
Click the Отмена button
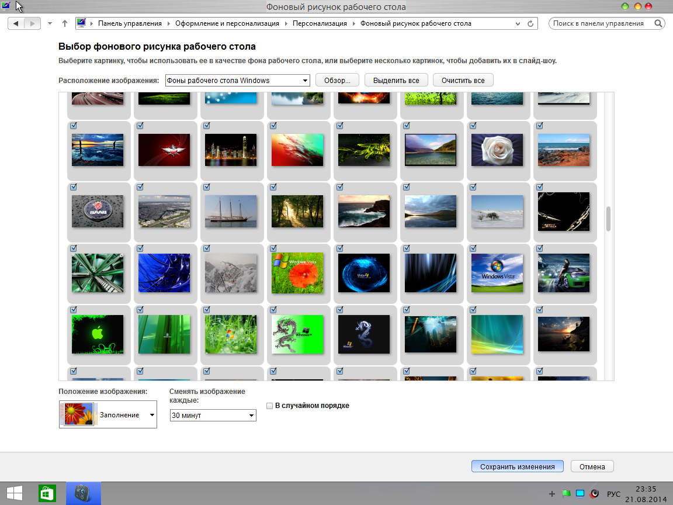click(x=592, y=466)
